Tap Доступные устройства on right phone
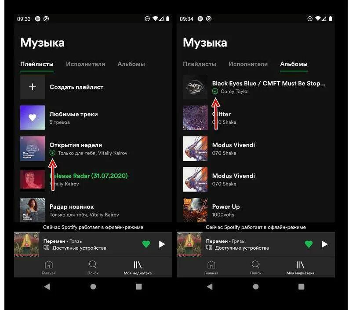This screenshot has height=310, width=349. [x=242, y=248]
